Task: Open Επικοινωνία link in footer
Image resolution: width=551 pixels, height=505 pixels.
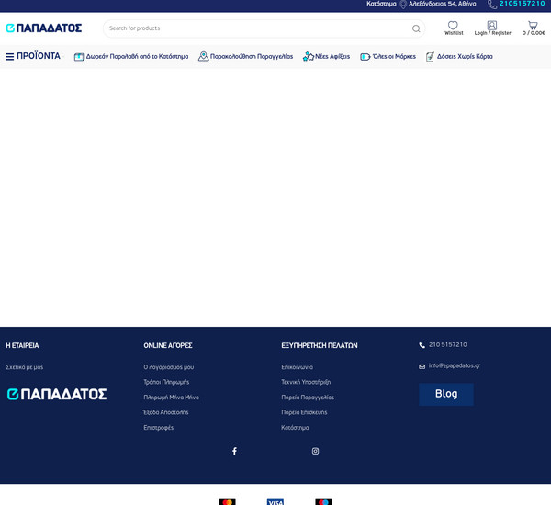Action: [x=297, y=367]
